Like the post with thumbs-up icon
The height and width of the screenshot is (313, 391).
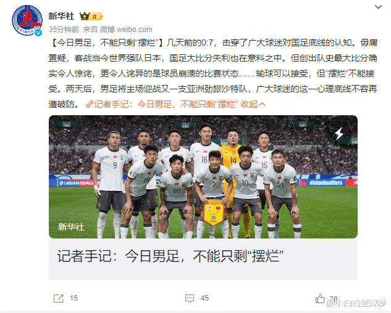pyautogui.click(x=320, y=298)
